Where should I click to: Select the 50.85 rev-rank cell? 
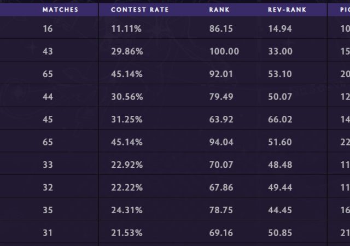[280, 233]
